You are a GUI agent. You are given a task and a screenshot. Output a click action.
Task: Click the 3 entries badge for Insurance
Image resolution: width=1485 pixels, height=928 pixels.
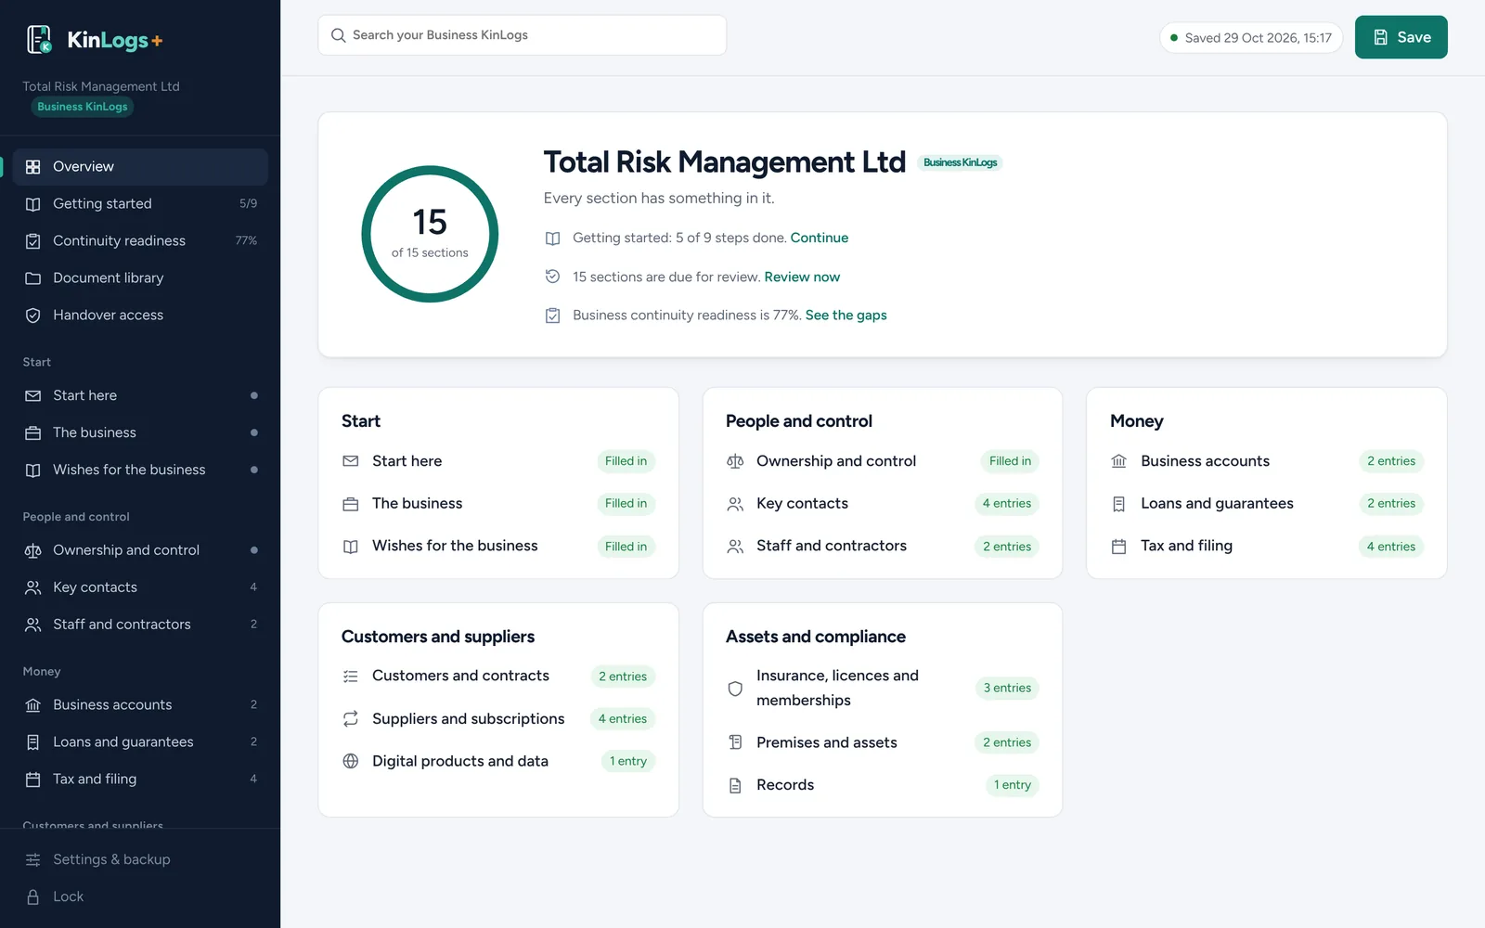(x=1007, y=689)
